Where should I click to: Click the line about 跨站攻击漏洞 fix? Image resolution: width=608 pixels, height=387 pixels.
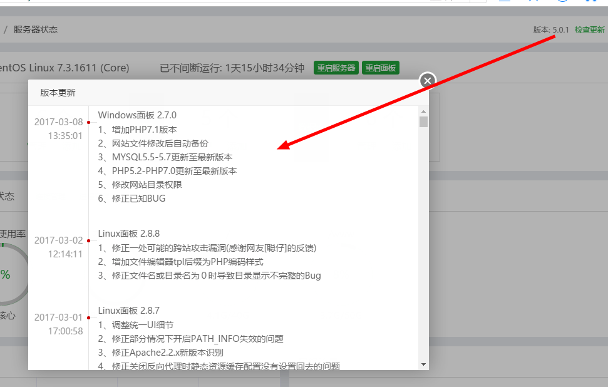tap(207, 248)
